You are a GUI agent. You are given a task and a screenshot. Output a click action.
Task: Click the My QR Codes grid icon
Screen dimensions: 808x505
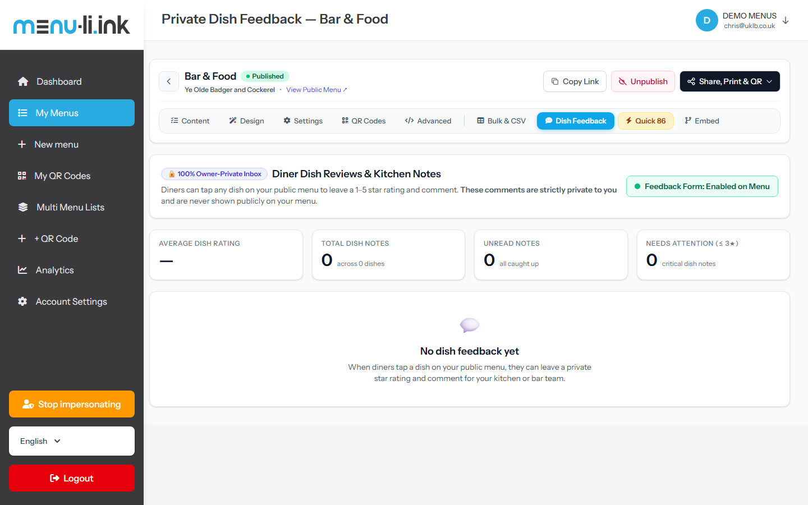tap(22, 176)
